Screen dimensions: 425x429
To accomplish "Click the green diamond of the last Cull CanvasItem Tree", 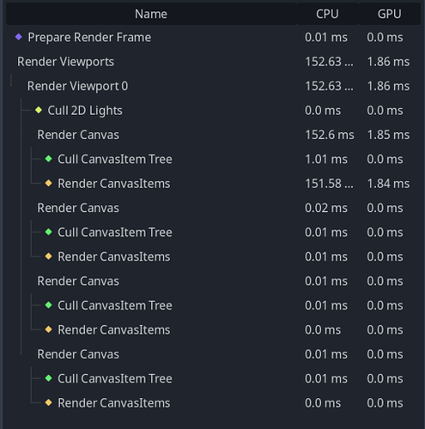I will tap(49, 378).
